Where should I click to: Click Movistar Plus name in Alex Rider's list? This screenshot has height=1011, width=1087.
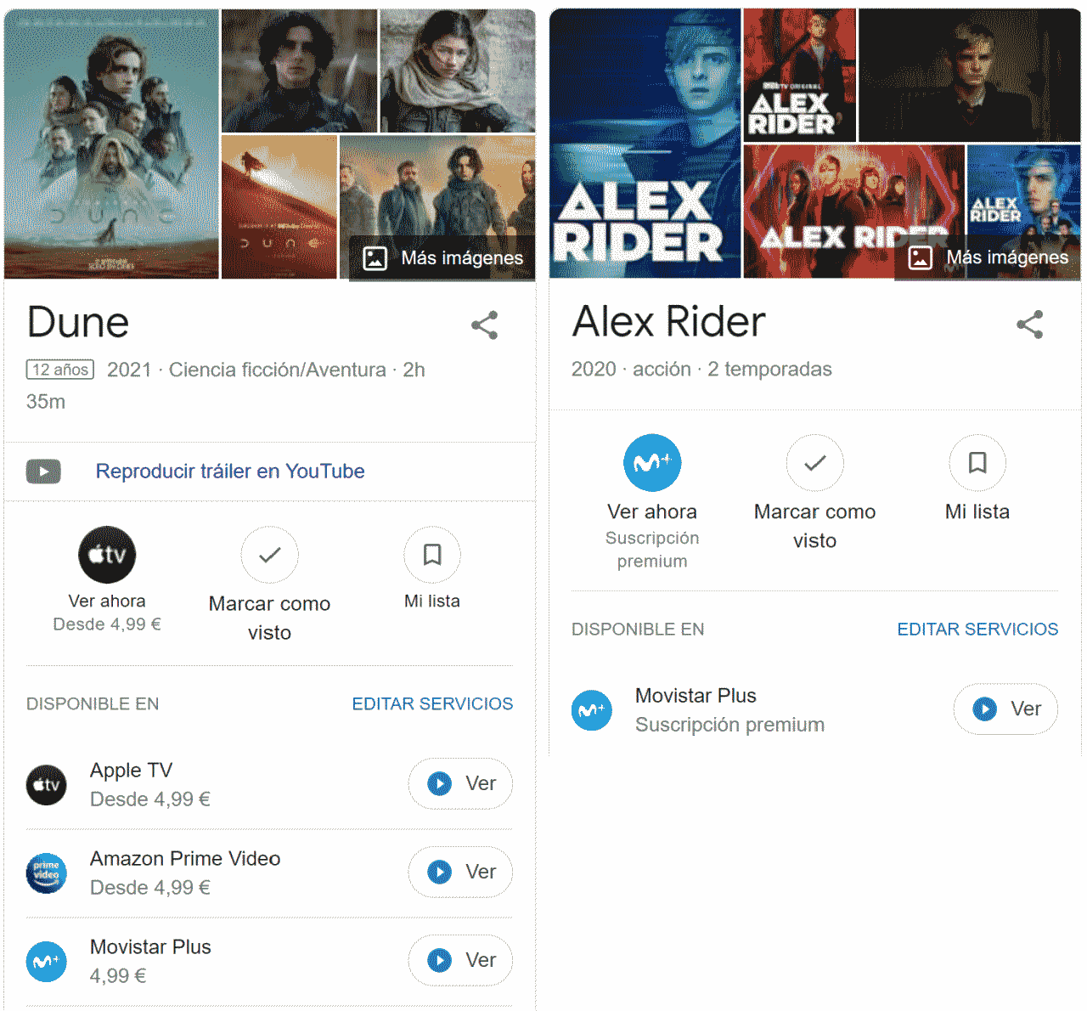click(696, 696)
